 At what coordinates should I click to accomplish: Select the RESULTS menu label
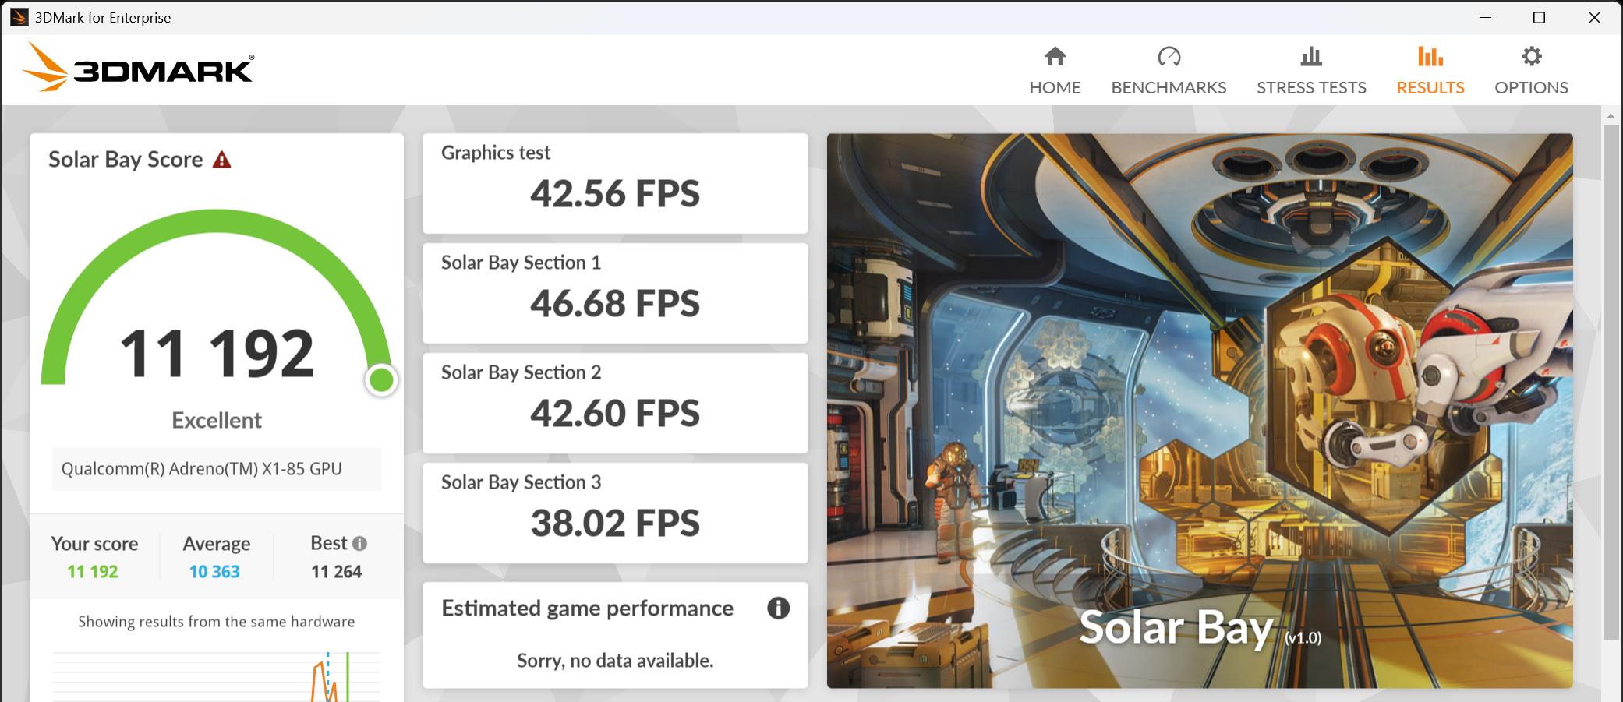tap(1430, 87)
